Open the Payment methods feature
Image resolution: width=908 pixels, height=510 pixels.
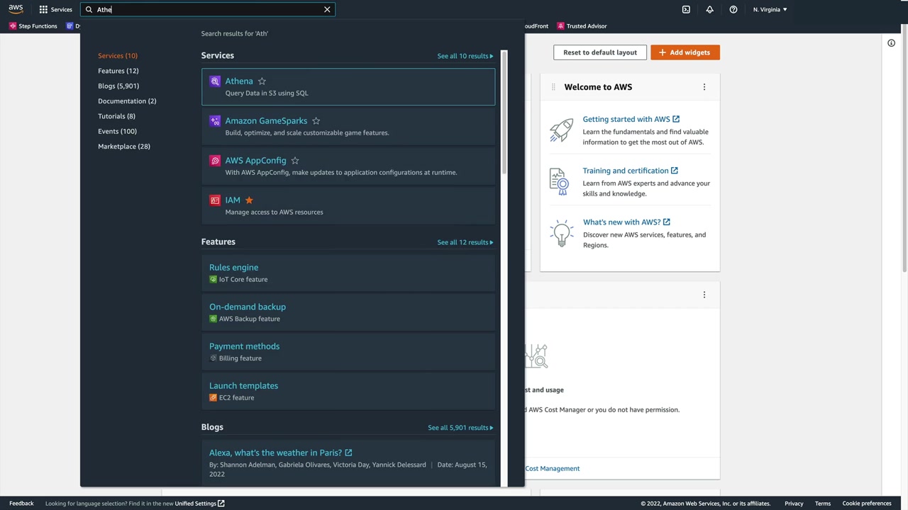coord(244,346)
